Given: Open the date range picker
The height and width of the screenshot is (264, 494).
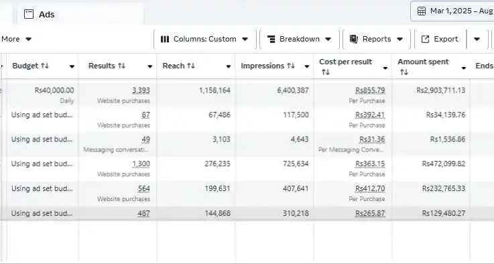Looking at the screenshot, I should tap(452, 11).
